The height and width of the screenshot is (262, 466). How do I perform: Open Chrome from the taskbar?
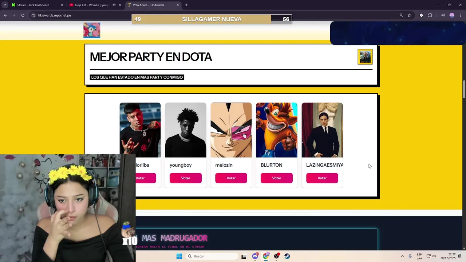point(266,256)
